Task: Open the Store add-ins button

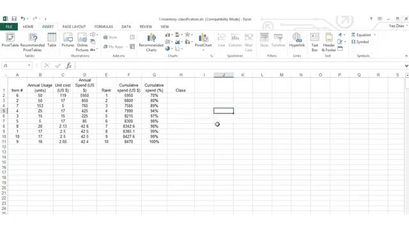Action: tap(110, 37)
